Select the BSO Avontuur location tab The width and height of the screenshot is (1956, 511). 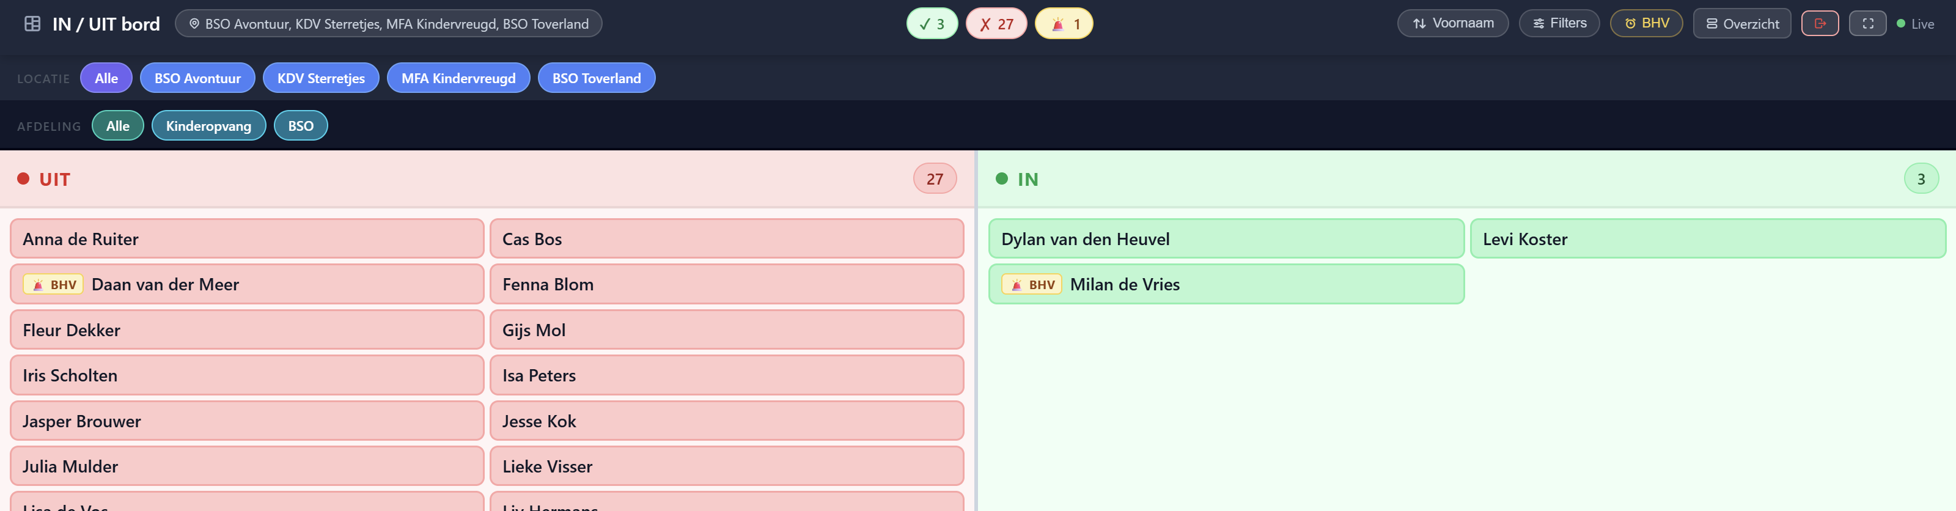click(x=197, y=78)
